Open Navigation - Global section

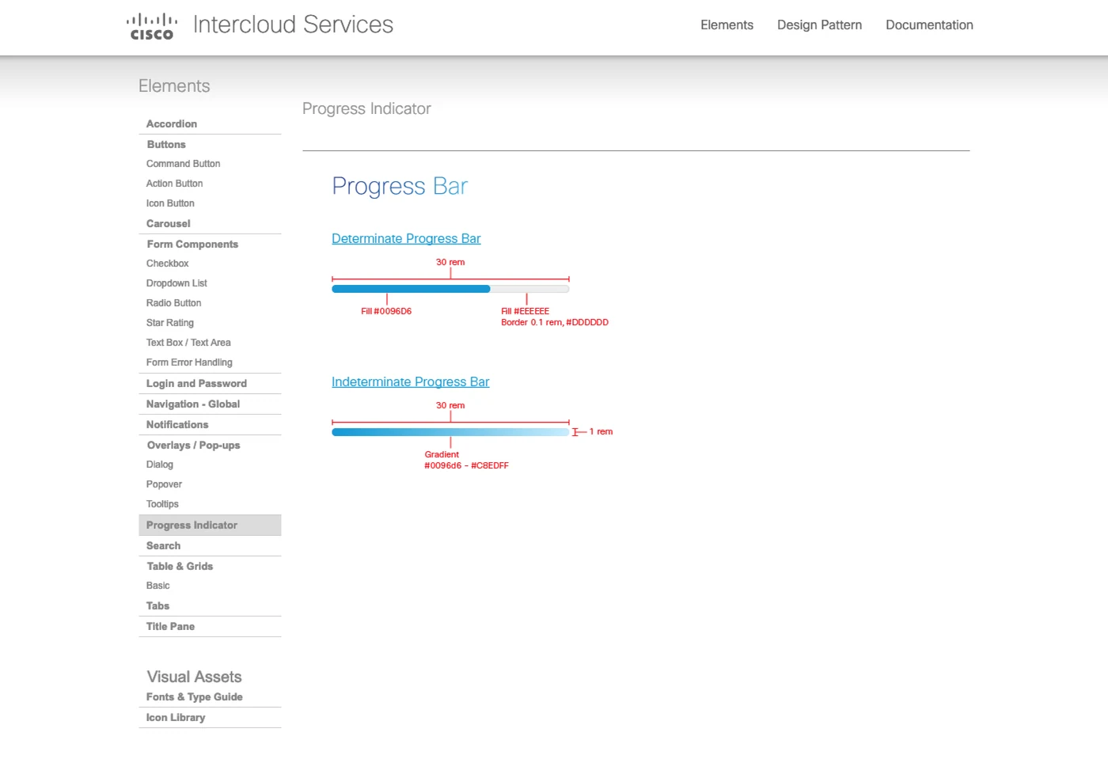click(193, 404)
